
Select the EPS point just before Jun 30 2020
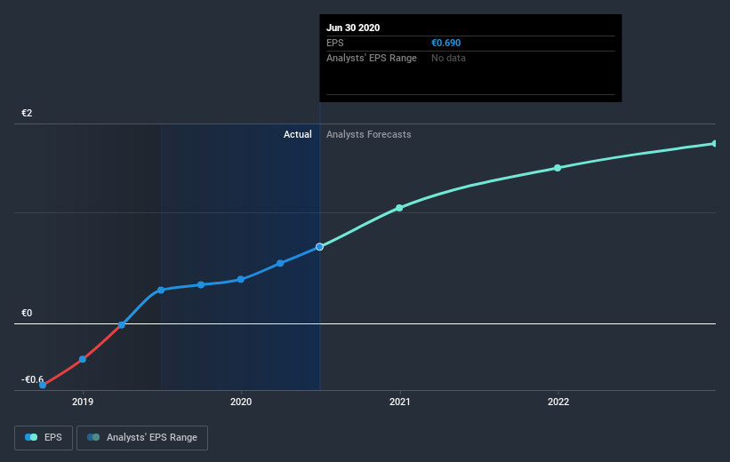tap(280, 263)
